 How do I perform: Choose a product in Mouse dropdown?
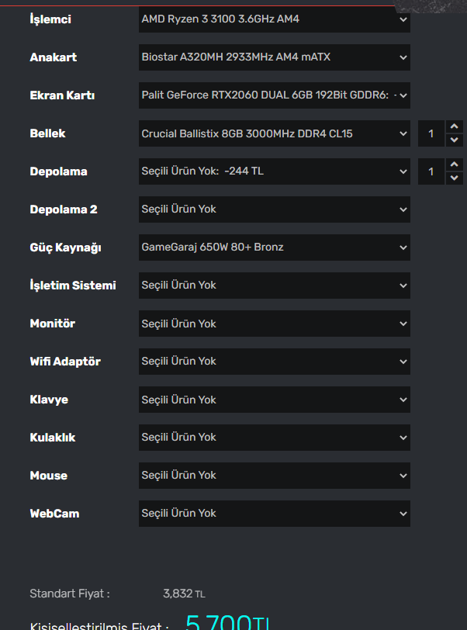274,476
